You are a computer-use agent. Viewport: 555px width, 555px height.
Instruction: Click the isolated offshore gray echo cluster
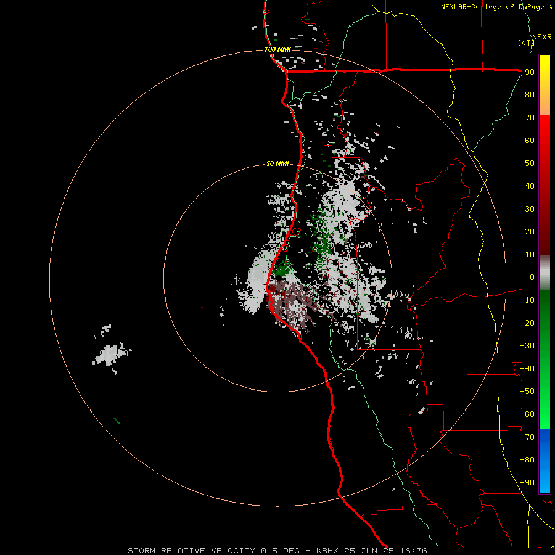[112, 355]
